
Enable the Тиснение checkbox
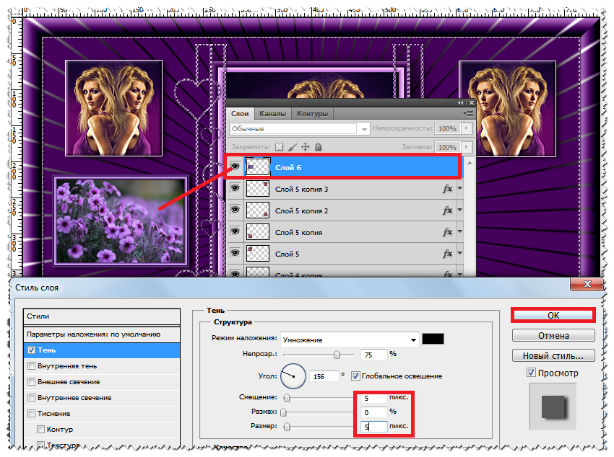(x=31, y=413)
